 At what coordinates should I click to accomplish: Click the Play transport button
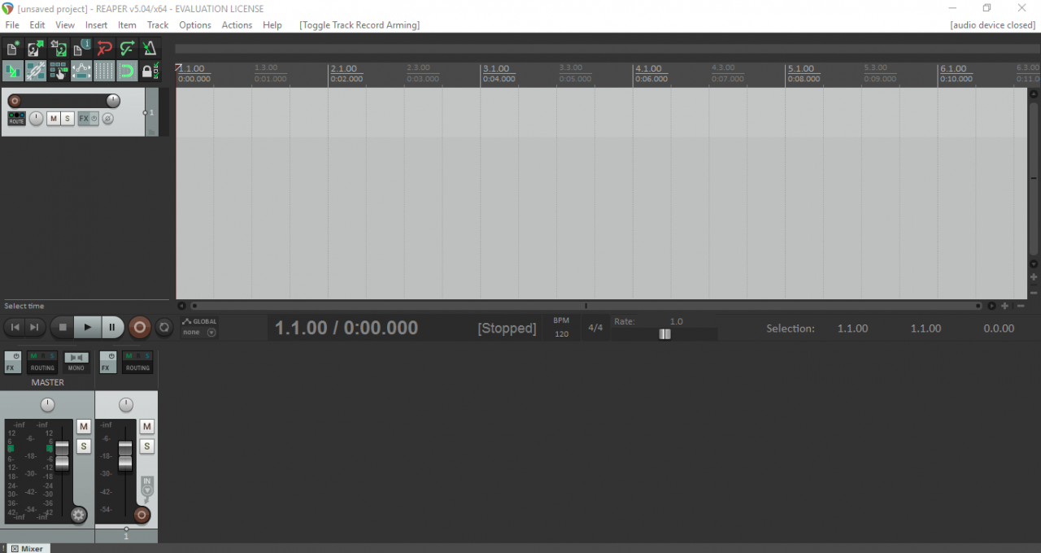(87, 328)
